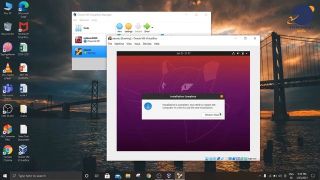Click Restart Now in the Installation Complete dialog
320x180 pixels.
coord(212,114)
